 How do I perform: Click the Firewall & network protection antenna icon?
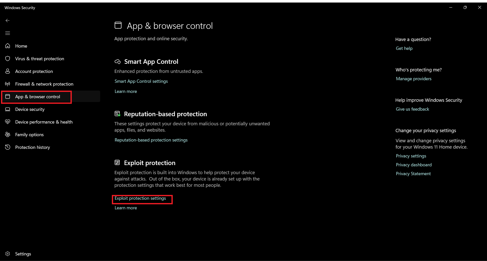pyautogui.click(x=8, y=84)
